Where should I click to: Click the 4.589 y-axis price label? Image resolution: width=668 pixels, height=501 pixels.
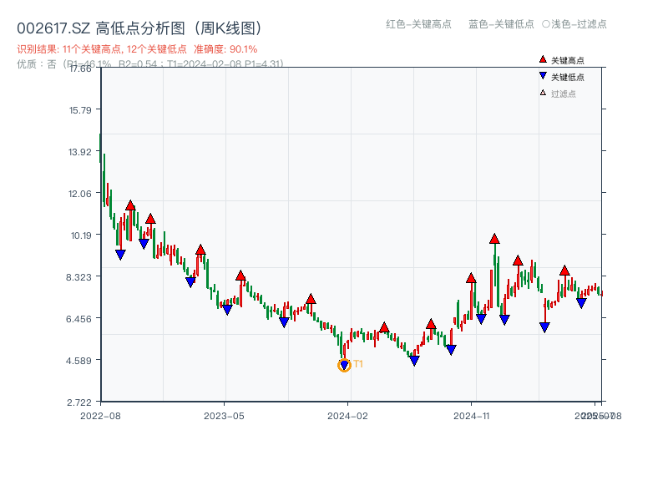click(78, 361)
